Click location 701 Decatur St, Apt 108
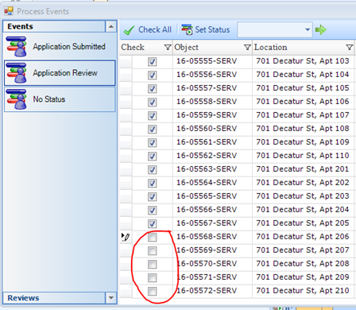Viewport: 356px width, 310px height. pyautogui.click(x=303, y=129)
